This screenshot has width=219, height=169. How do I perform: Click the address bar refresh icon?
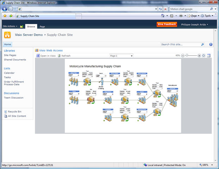[160, 9]
